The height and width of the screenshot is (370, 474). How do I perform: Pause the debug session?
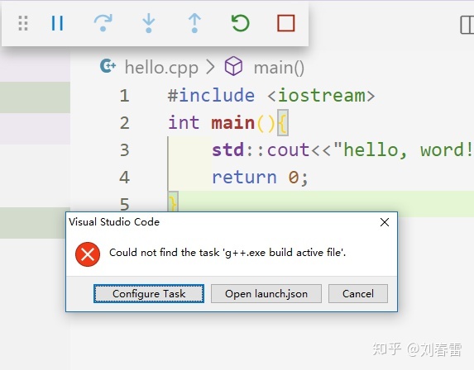pyautogui.click(x=57, y=23)
